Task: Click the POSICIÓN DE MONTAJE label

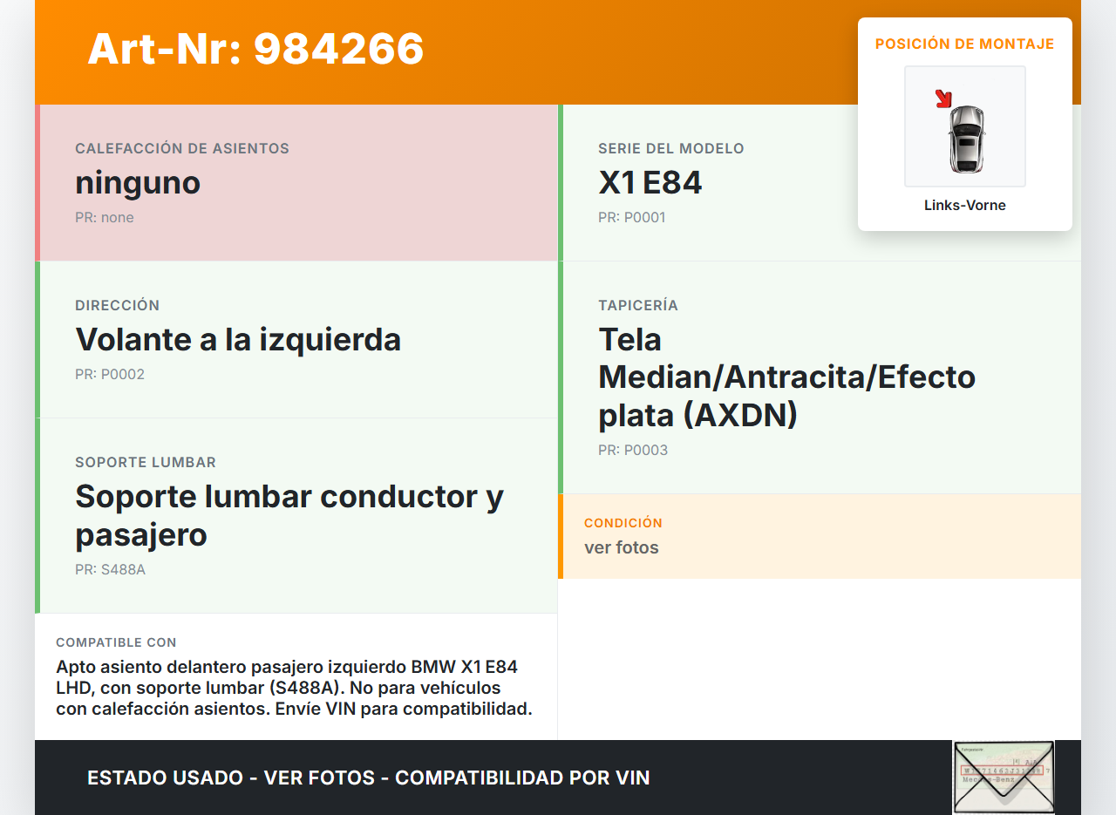Action: pos(965,44)
